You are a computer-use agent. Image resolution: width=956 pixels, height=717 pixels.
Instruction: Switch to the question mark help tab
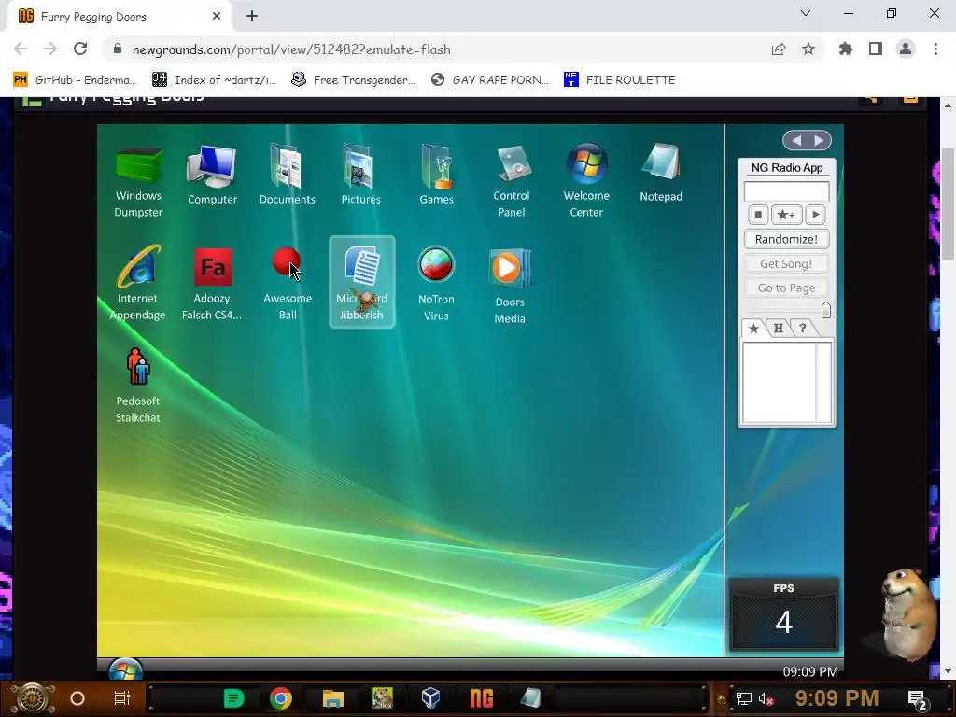pos(803,329)
